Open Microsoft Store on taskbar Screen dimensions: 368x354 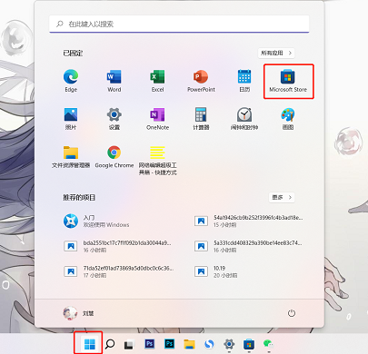(249, 344)
